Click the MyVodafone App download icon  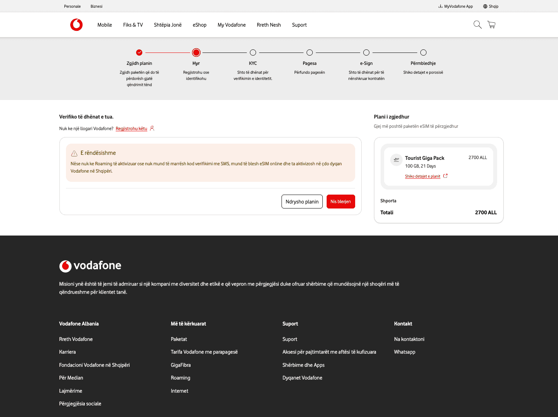(440, 6)
